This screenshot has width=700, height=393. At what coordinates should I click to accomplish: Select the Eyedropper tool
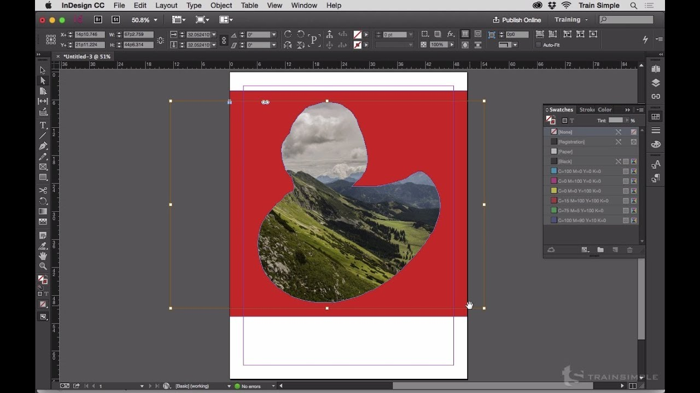coord(43,246)
